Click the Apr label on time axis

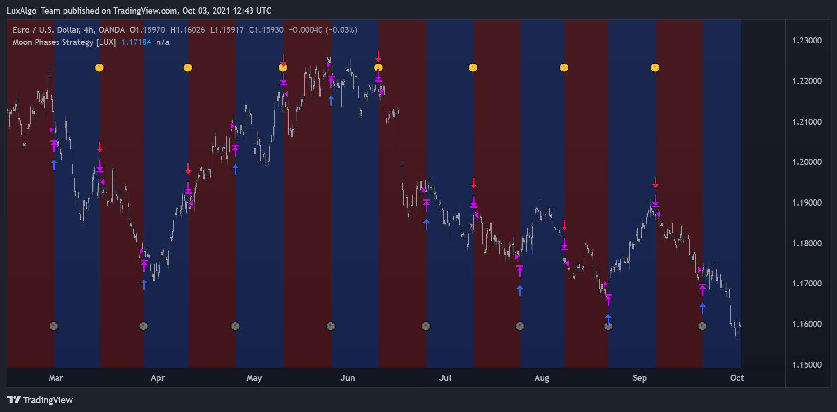point(157,378)
